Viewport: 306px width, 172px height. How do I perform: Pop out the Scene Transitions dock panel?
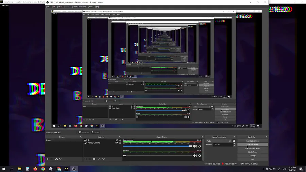click(x=234, y=137)
